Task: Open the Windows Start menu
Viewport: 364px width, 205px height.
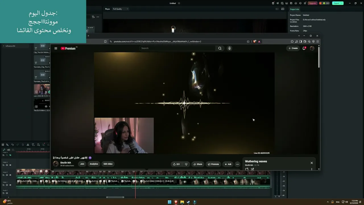Action: pos(169,202)
